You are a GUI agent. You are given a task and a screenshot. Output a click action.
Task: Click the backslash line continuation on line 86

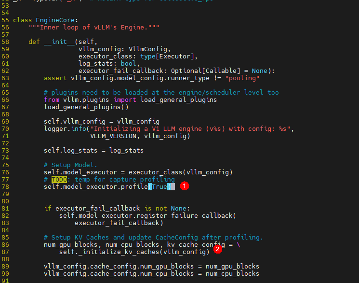point(239,245)
